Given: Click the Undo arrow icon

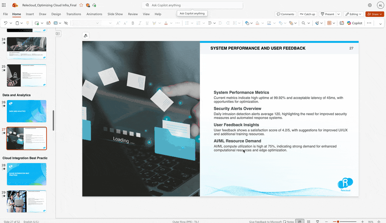Looking at the screenshot, I should click(5, 23).
